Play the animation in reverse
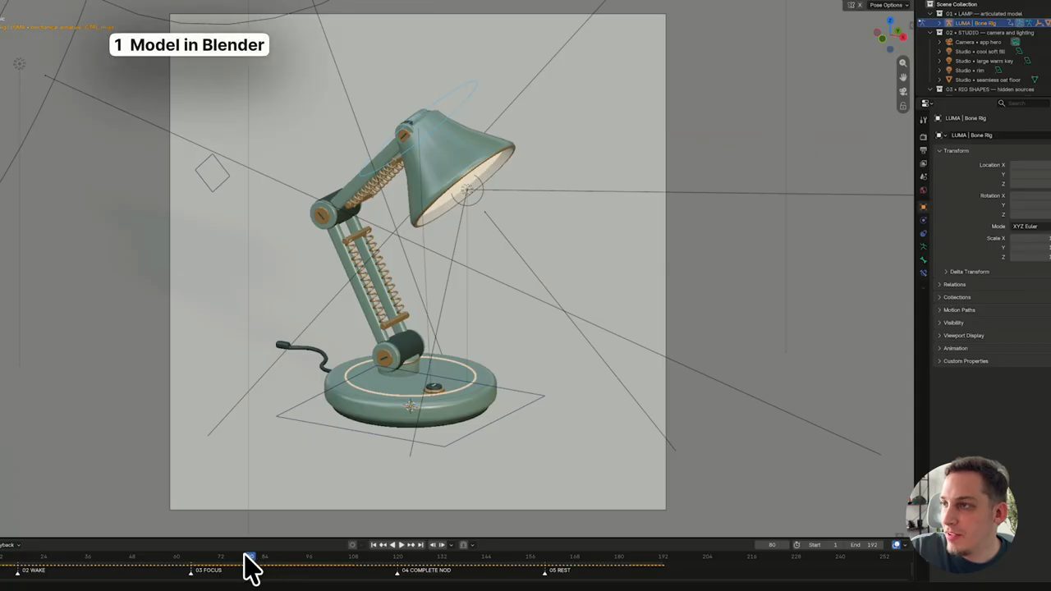The image size is (1051, 591). point(392,545)
